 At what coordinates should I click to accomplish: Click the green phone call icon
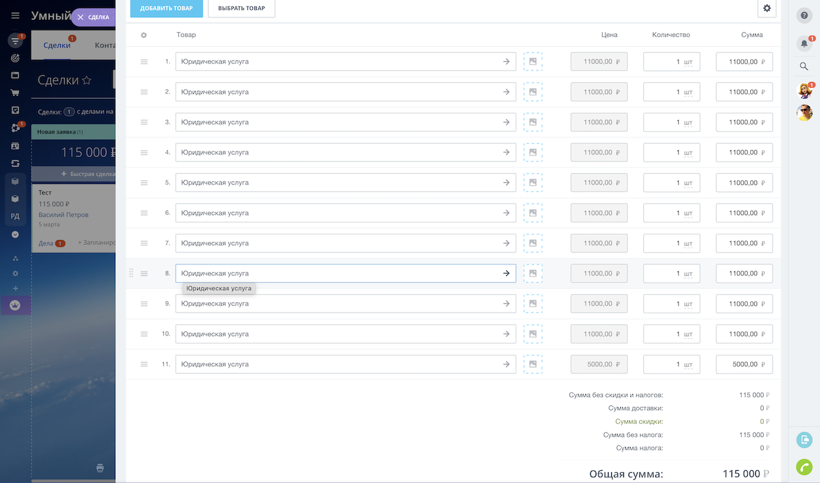[x=804, y=467]
